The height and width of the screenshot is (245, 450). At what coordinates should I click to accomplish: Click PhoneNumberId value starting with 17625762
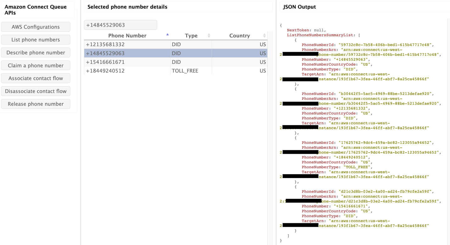385,142
